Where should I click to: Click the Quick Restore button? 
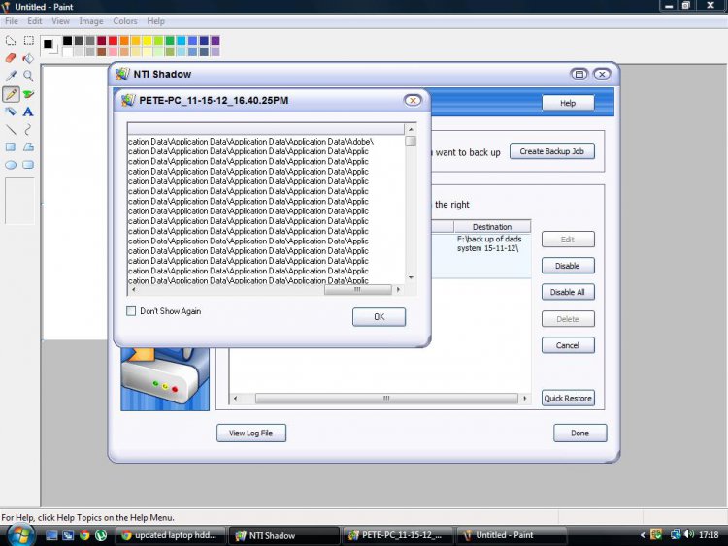(x=568, y=398)
